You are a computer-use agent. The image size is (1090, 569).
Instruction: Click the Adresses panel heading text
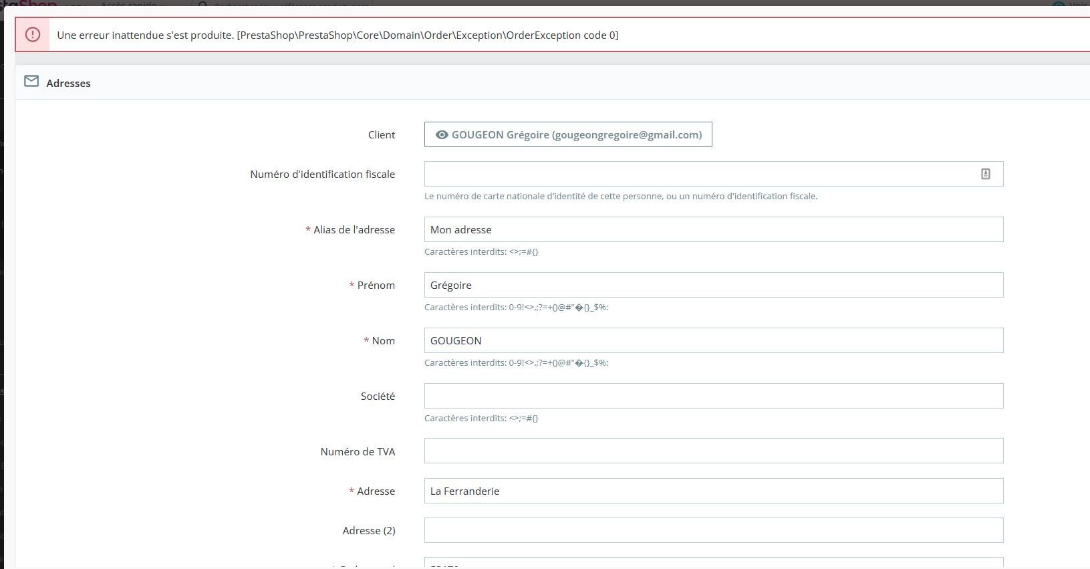68,83
